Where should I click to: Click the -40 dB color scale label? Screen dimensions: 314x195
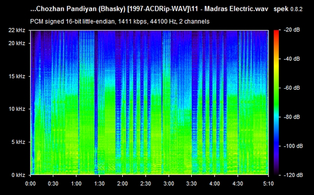point(292,59)
